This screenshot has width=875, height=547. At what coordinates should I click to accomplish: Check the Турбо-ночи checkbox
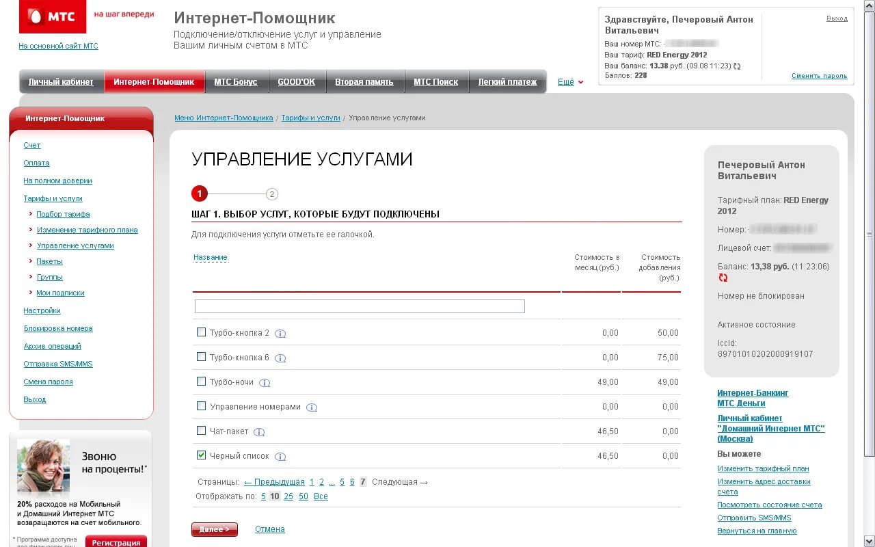click(201, 382)
